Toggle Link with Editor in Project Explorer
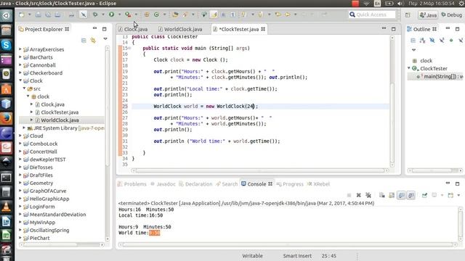This screenshot has width=465, height=261. 93,41
